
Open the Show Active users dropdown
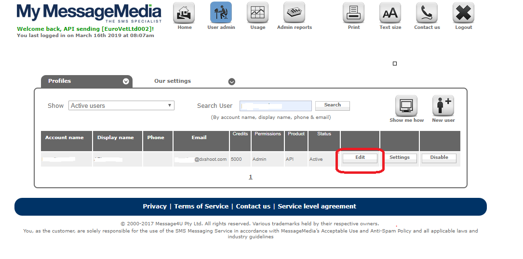click(x=121, y=105)
